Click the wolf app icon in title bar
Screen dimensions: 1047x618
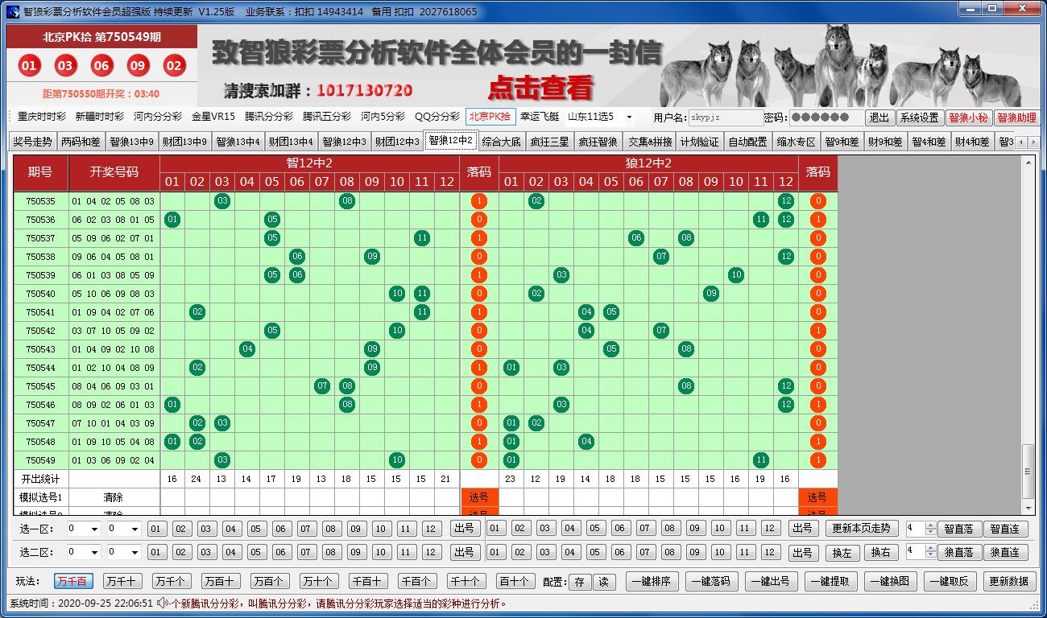point(12,11)
